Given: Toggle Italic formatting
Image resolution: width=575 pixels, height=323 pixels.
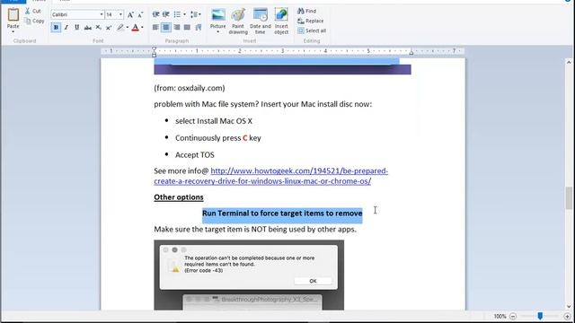Looking at the screenshot, I should pyautogui.click(x=66, y=28).
